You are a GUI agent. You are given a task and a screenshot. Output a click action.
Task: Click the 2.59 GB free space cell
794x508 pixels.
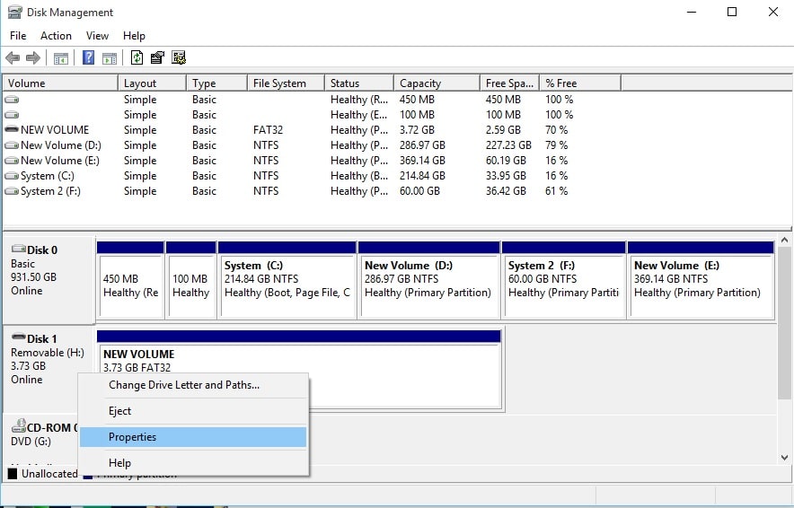point(503,130)
